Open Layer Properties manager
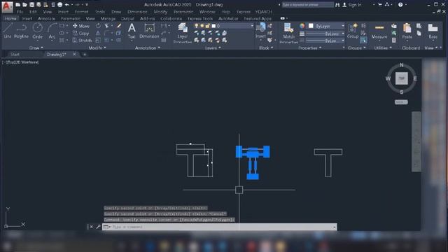The image size is (448, 252). coord(182,33)
